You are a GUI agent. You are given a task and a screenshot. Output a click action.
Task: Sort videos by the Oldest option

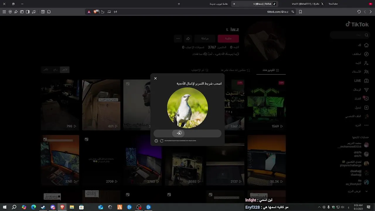pyautogui.click(x=46, y=70)
